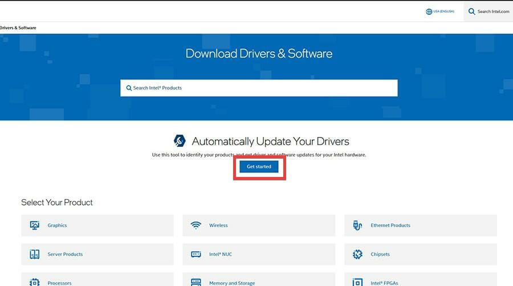The height and width of the screenshot is (286, 513).
Task: Click the header search magnifier icon
Action: pos(471,11)
